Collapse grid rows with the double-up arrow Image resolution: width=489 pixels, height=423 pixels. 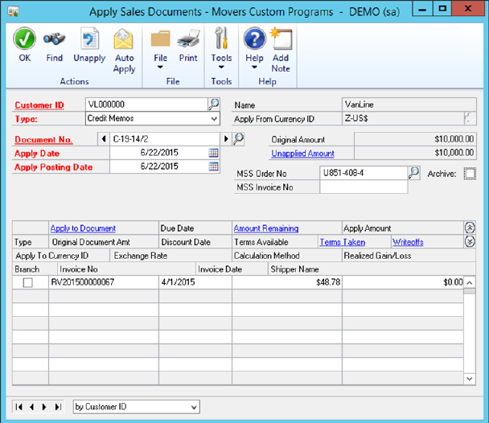coord(470,228)
